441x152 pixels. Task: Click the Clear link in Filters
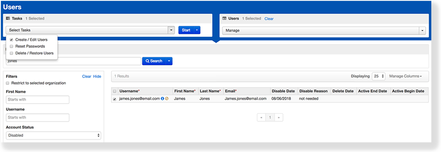(x=87, y=77)
